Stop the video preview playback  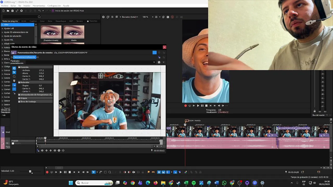click(x=206, y=106)
